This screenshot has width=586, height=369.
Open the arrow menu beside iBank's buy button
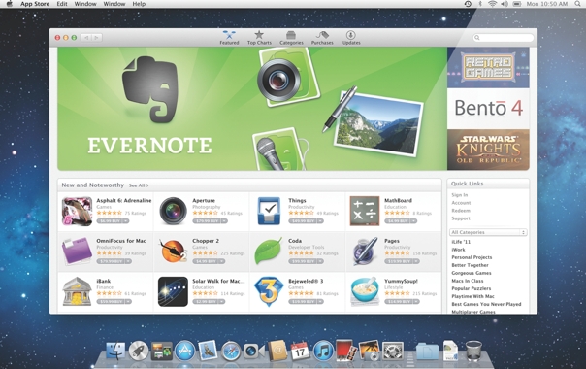[x=128, y=302]
